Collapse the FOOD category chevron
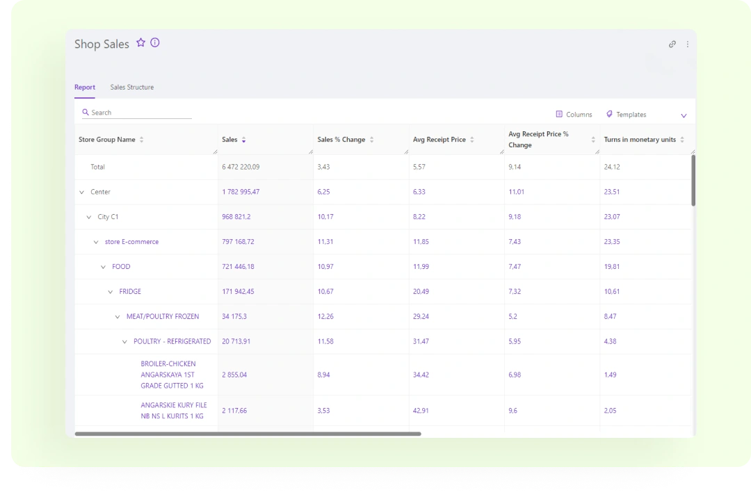Image resolution: width=751 pixels, height=499 pixels. (103, 266)
